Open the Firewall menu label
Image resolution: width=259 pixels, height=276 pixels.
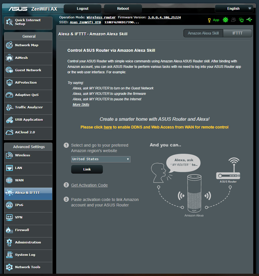(22, 230)
